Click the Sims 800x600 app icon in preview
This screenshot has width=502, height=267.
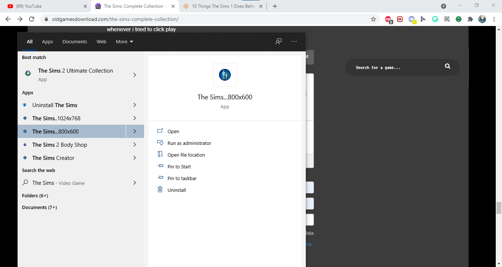(x=225, y=75)
